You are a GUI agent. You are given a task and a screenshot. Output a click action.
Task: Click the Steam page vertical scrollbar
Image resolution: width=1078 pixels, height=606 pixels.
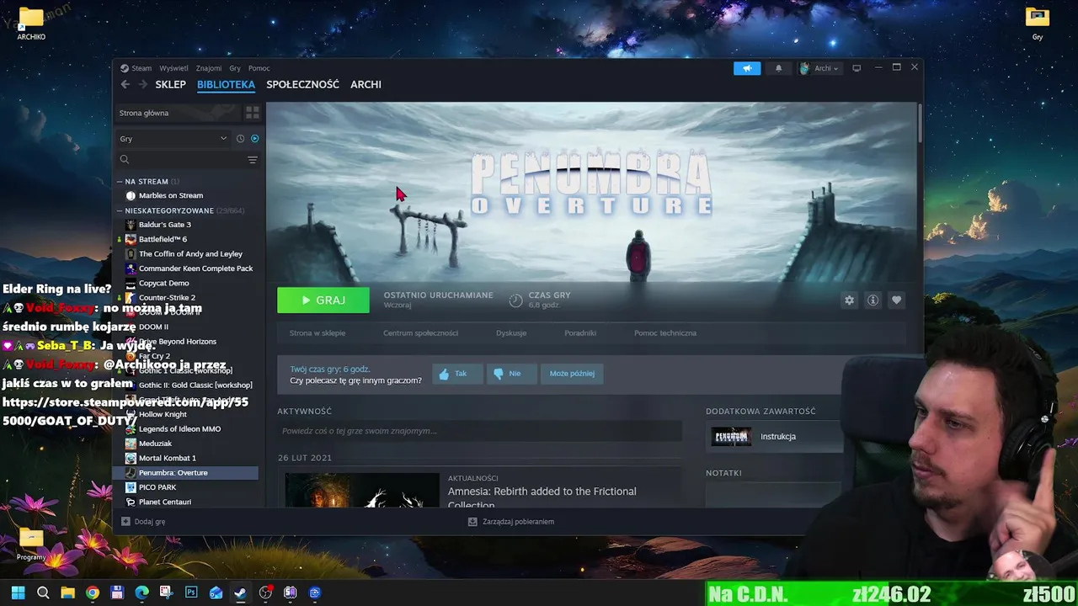920,124
